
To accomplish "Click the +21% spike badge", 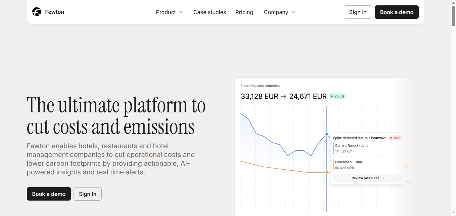I will pos(395,138).
